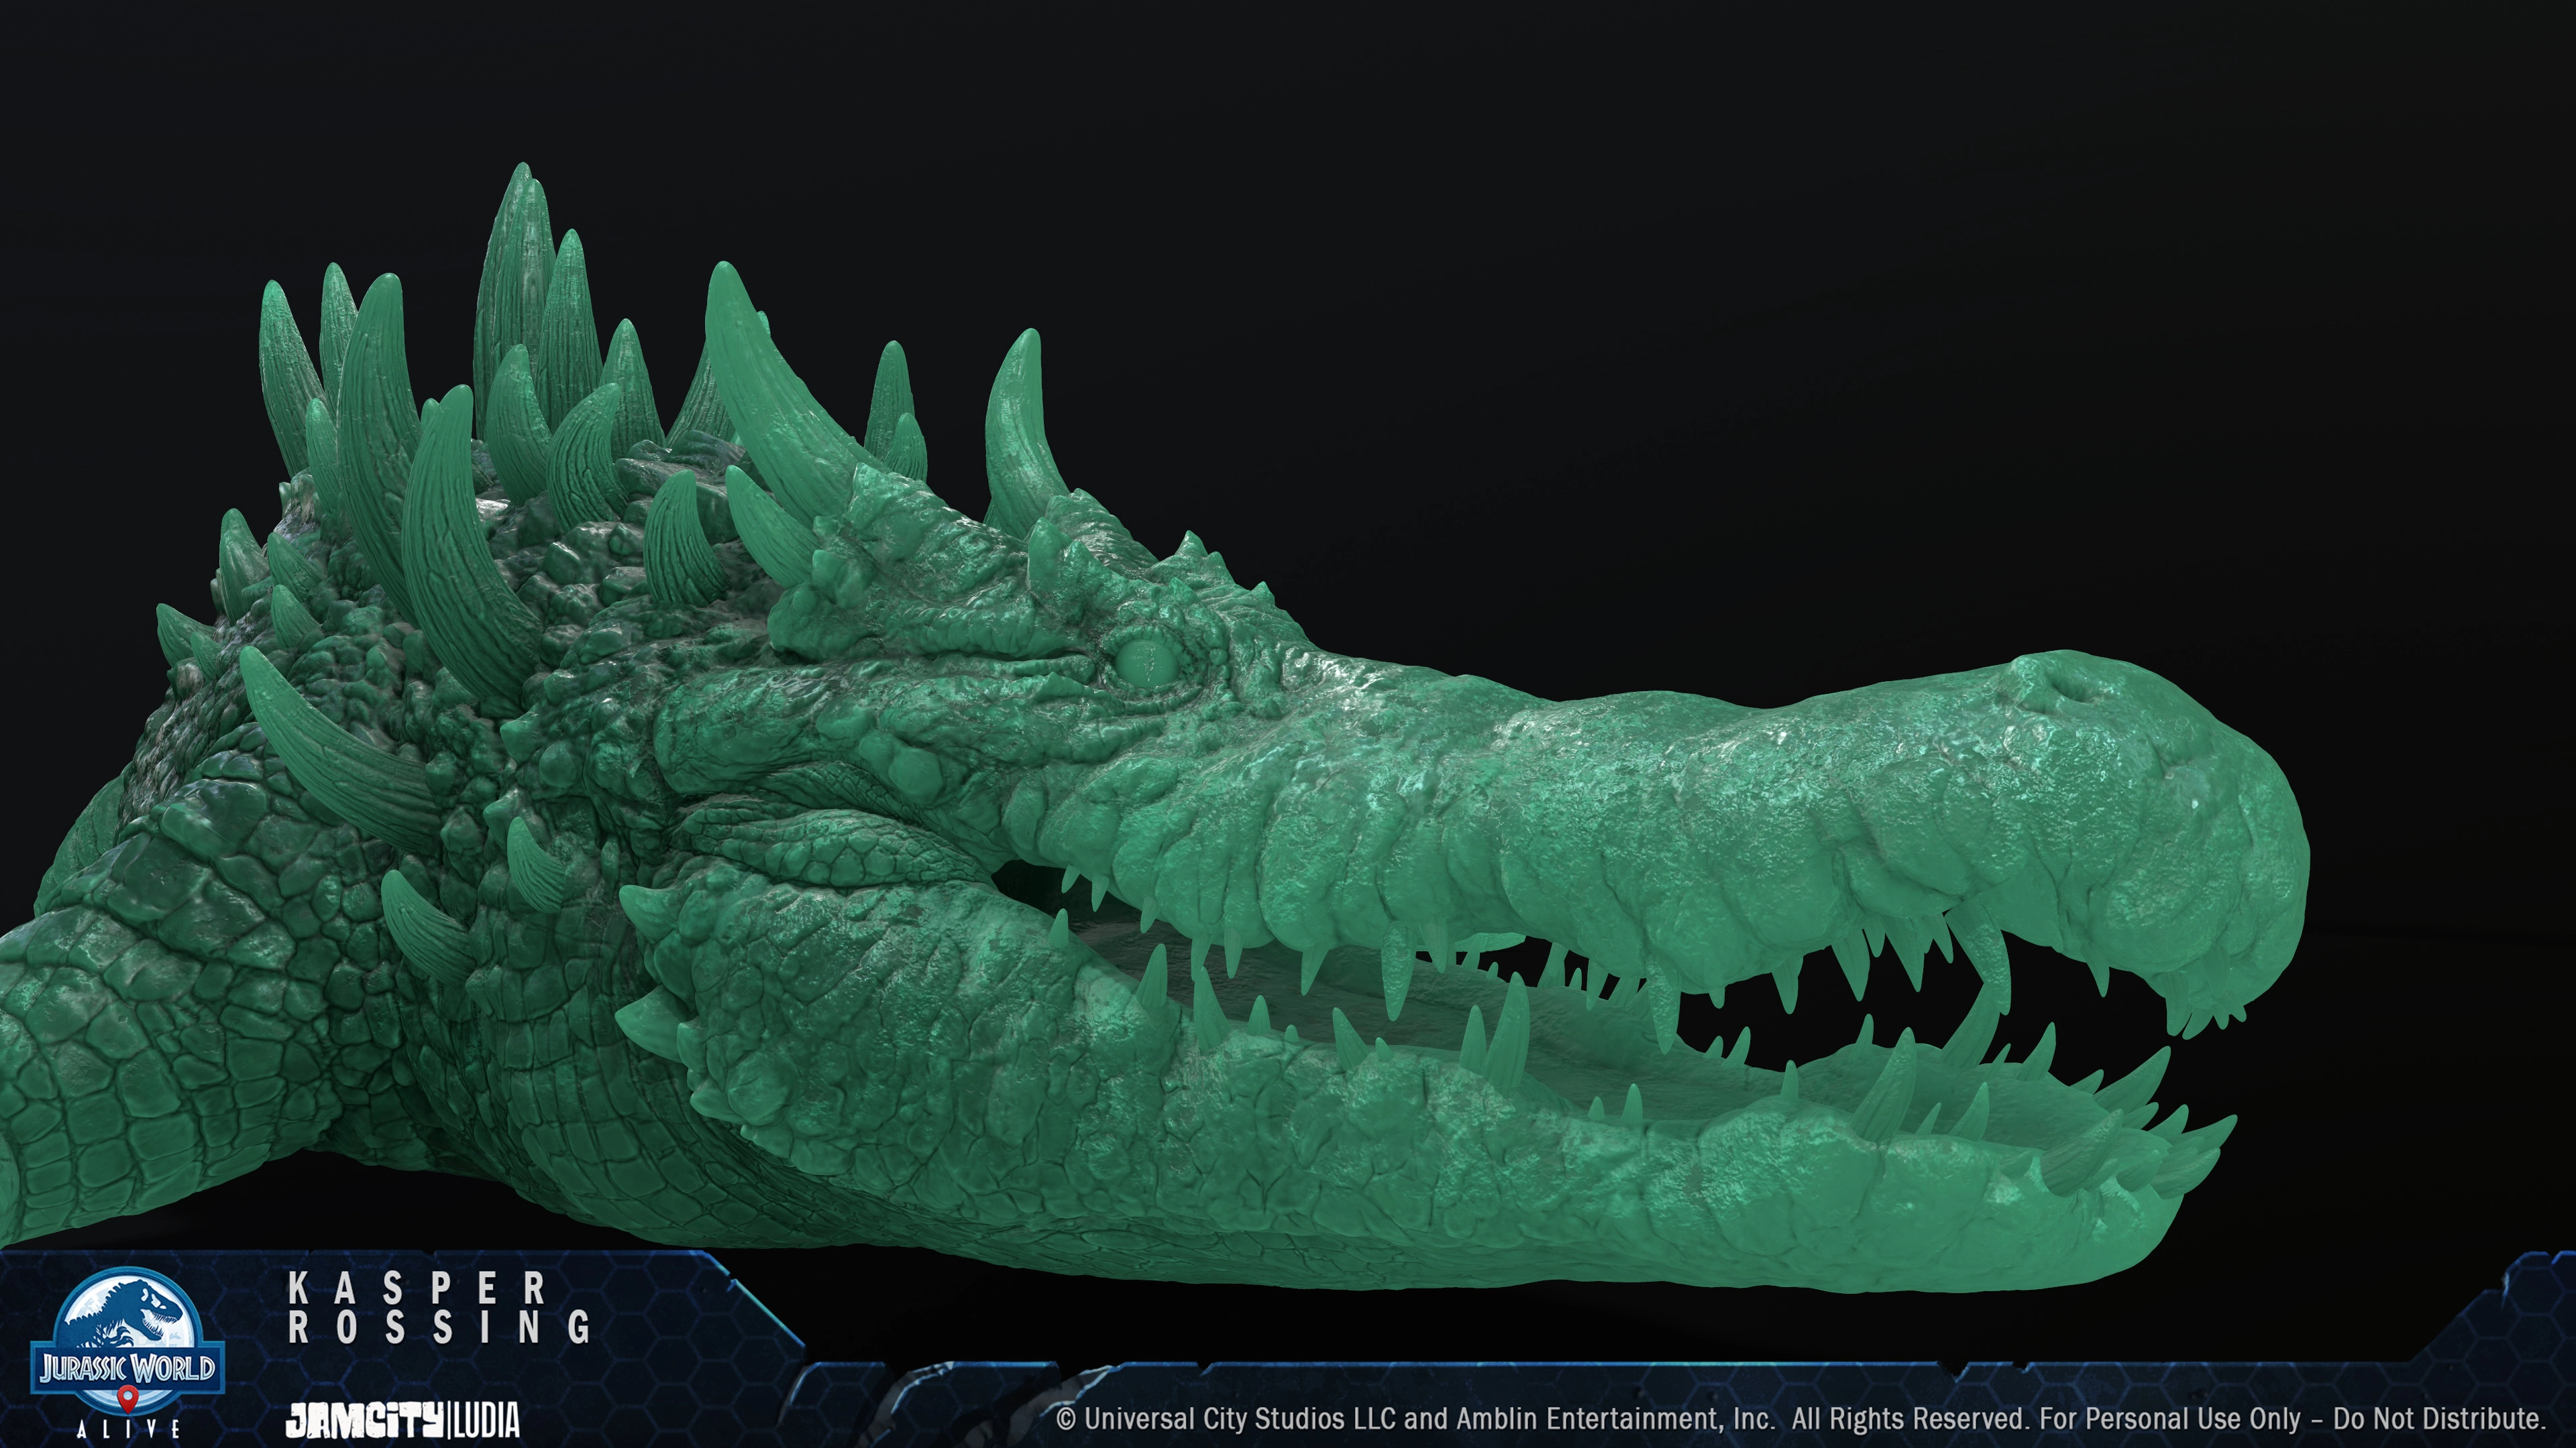Click the copyright symbol in footer
2576x1448 pixels.
pyautogui.click(x=1066, y=1419)
